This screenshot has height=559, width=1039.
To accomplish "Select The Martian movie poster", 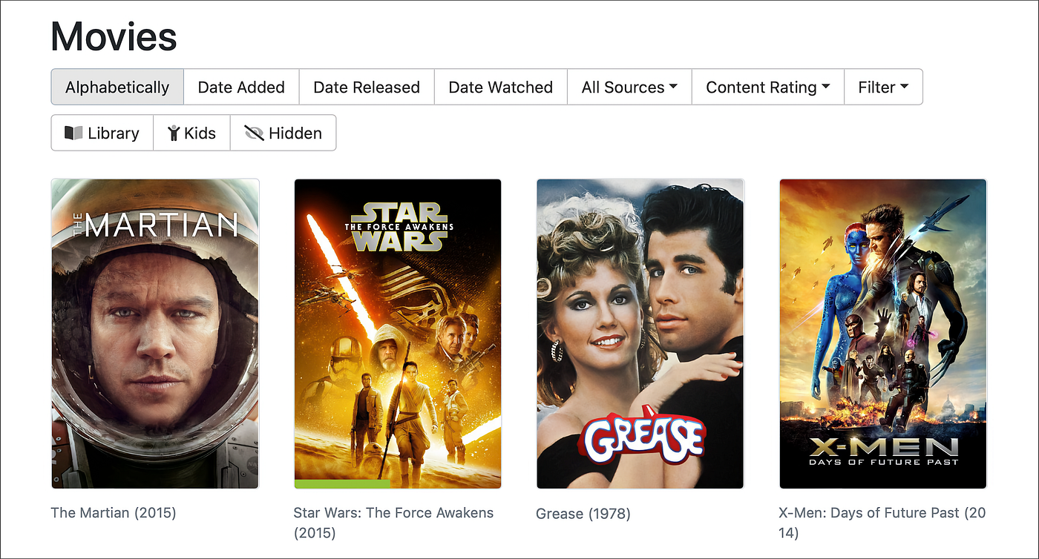I will [x=155, y=334].
